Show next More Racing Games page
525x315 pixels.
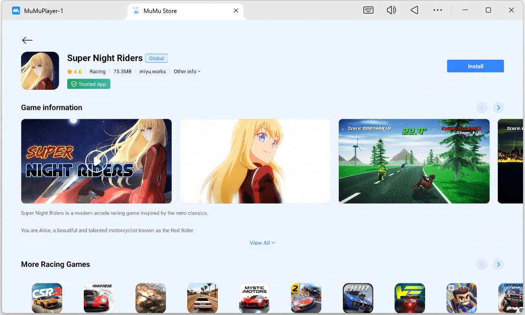[498, 264]
